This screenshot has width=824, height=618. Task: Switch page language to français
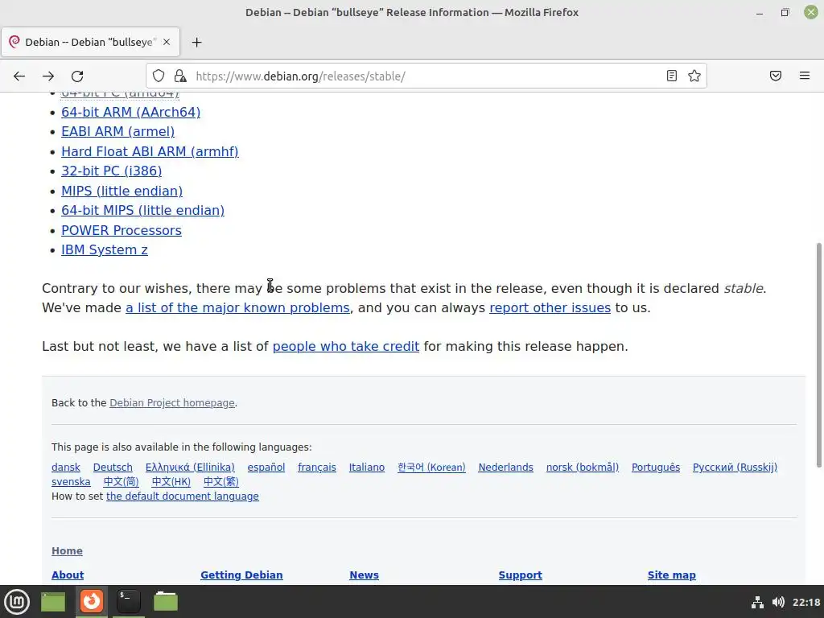pos(317,468)
